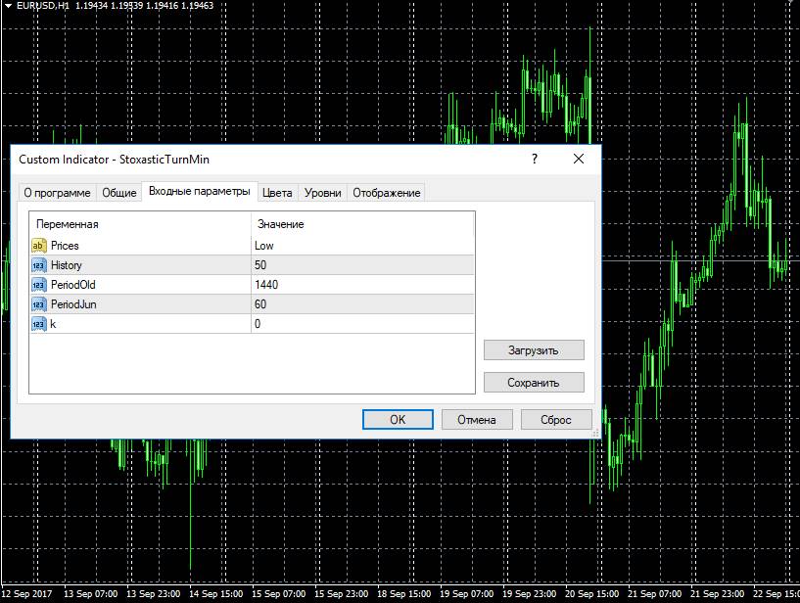The image size is (800, 603).
Task: Click the Сброс reset button
Action: click(x=556, y=419)
